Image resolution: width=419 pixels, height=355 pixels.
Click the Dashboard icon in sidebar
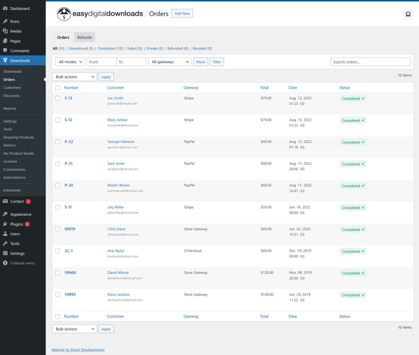(x=5, y=8)
